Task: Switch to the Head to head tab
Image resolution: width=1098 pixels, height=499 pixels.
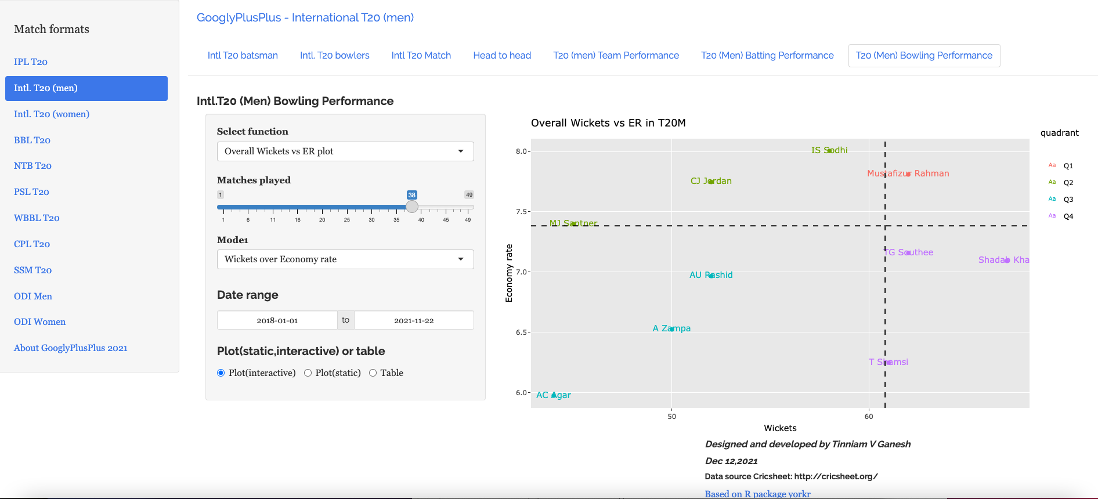Action: click(x=502, y=56)
